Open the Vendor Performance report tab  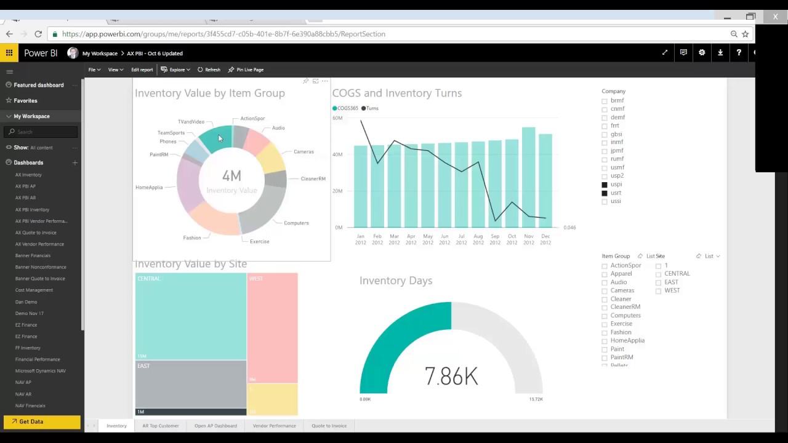click(x=274, y=426)
